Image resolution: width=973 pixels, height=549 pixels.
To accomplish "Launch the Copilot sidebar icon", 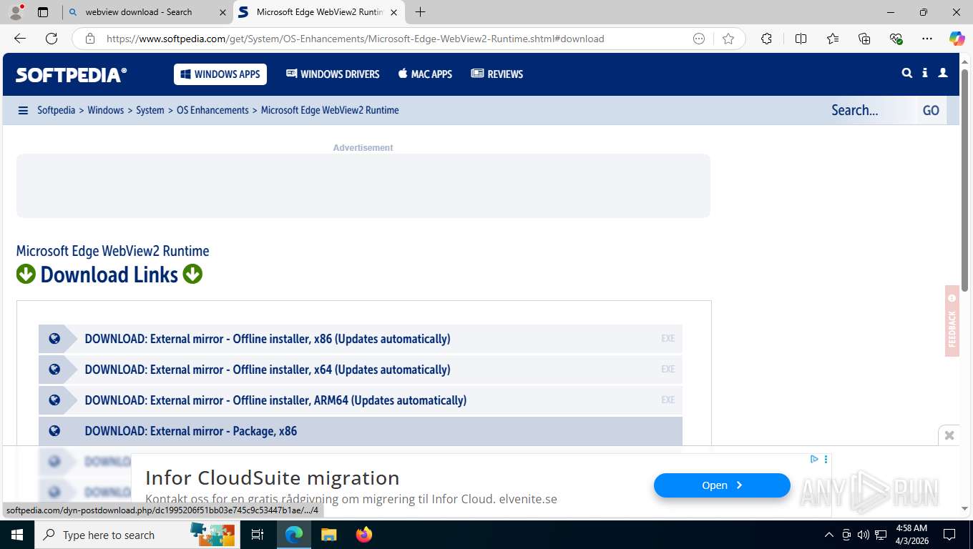I will coord(957,39).
